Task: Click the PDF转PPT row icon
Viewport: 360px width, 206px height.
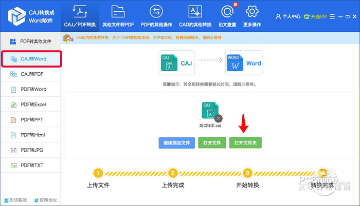Action: pos(13,120)
